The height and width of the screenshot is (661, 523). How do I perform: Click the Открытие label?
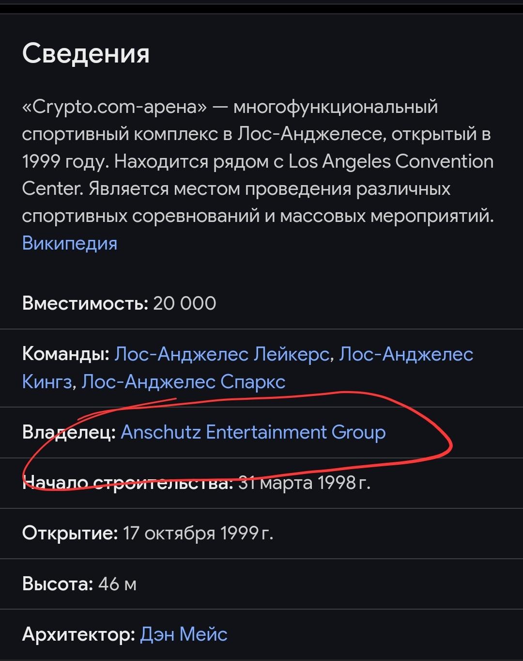(x=70, y=533)
